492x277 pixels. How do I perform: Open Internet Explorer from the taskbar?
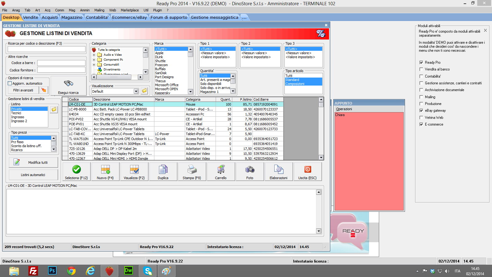90,271
